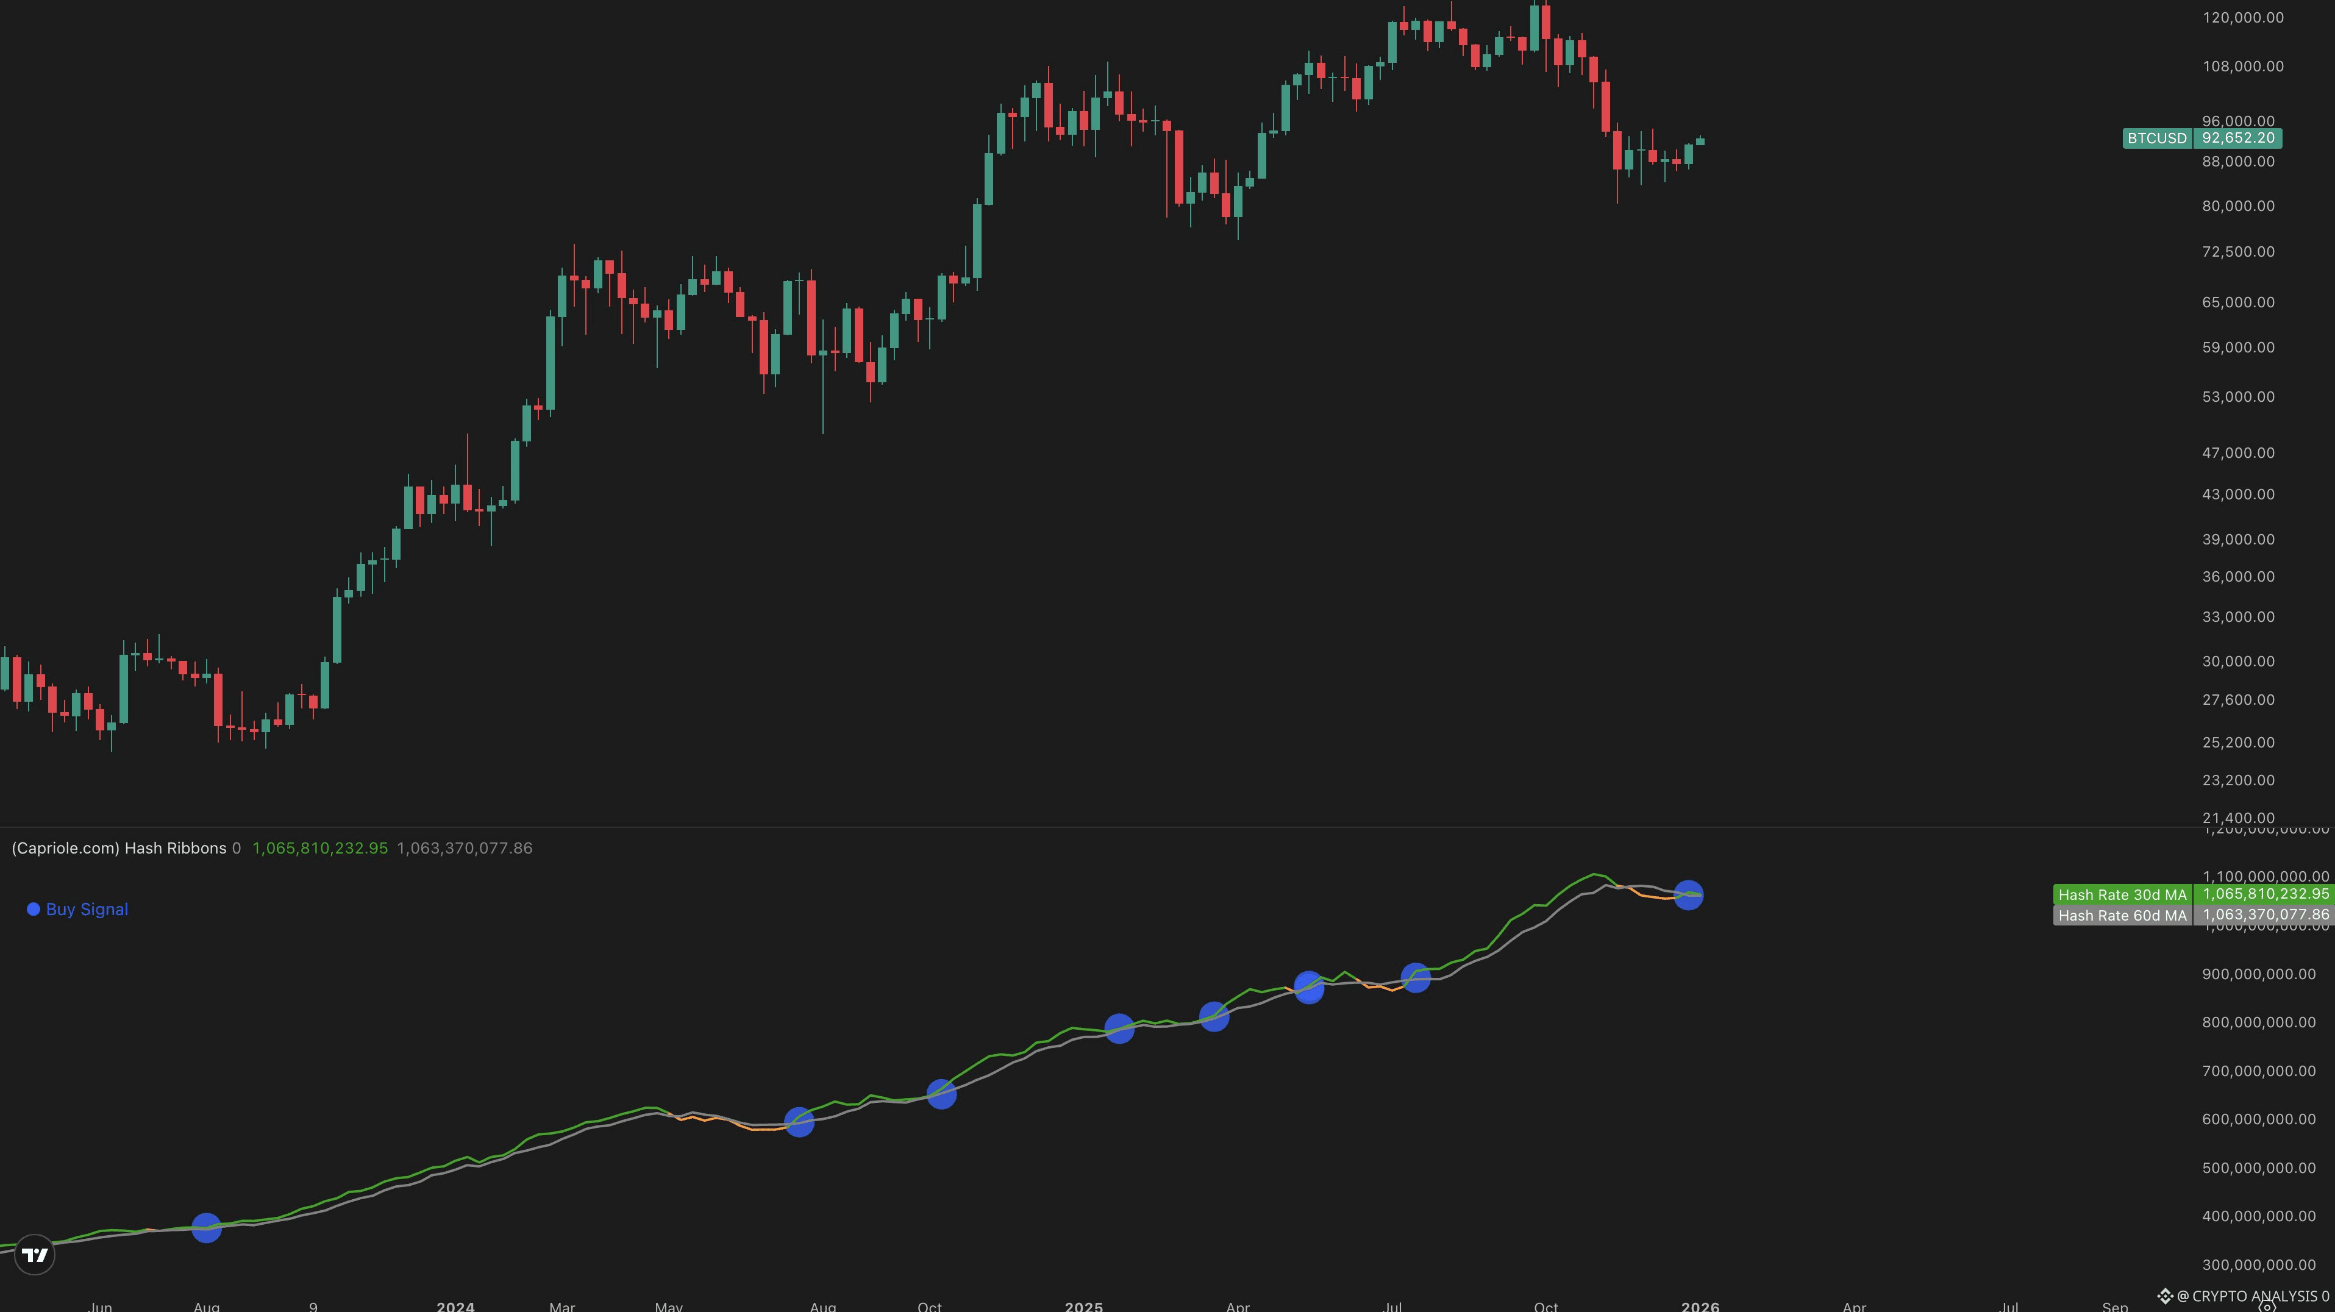
Task: Click the Hash Rate 30d MA label
Action: point(2122,895)
